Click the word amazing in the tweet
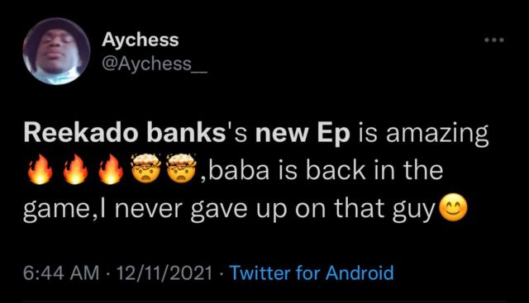This screenshot has height=303, width=529. coord(437,135)
